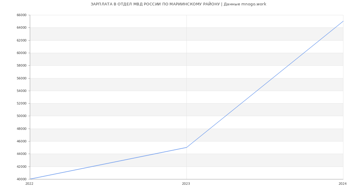Click the 2022 starting point of the line
Image resolution: width=358 pixels, height=194 pixels.
[30, 179]
